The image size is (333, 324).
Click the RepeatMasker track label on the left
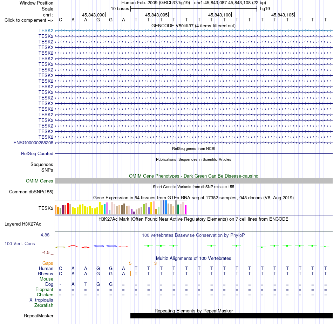click(x=39, y=316)
